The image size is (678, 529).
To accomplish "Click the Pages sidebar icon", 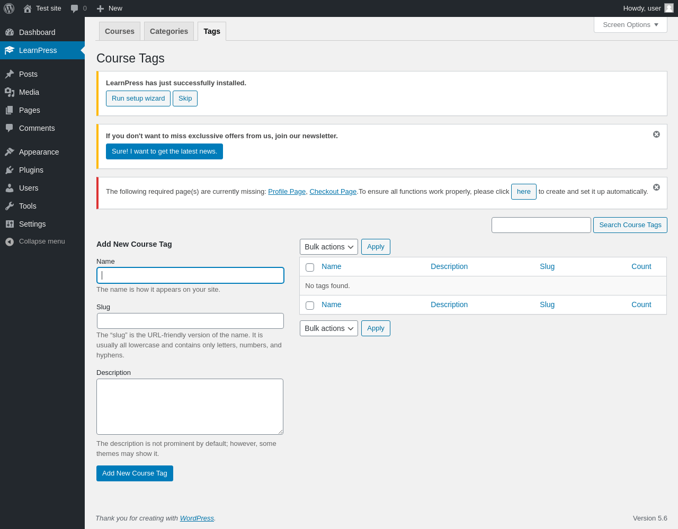I will click(x=10, y=110).
